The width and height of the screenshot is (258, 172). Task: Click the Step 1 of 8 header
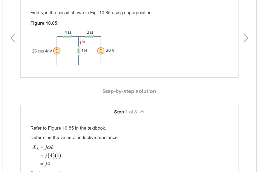coord(125,112)
